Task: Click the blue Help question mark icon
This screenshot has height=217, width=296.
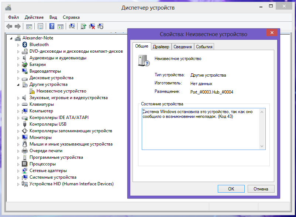Action: pyautogui.click(x=52, y=26)
